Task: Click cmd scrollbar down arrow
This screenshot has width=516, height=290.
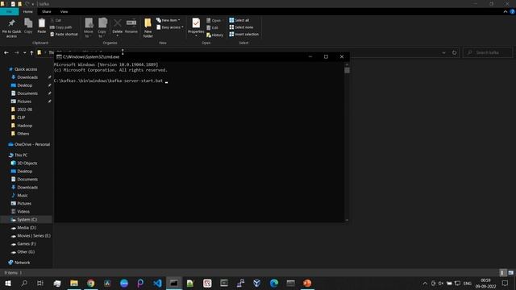Action: pos(347,220)
